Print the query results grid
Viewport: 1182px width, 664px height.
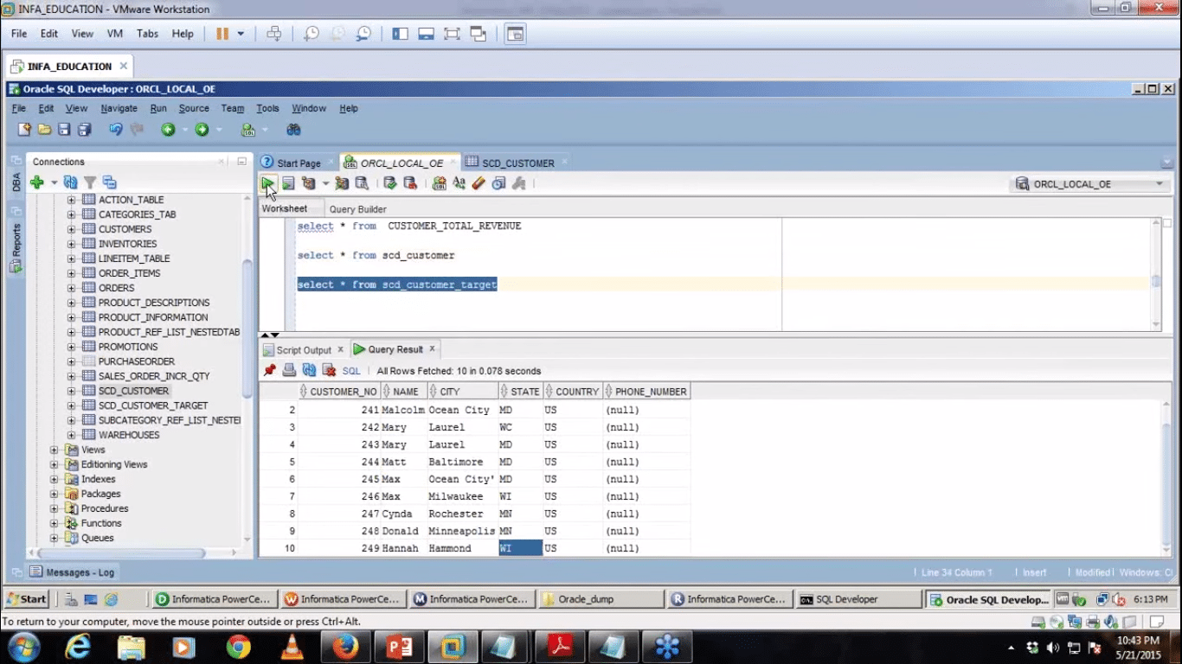[x=288, y=369]
